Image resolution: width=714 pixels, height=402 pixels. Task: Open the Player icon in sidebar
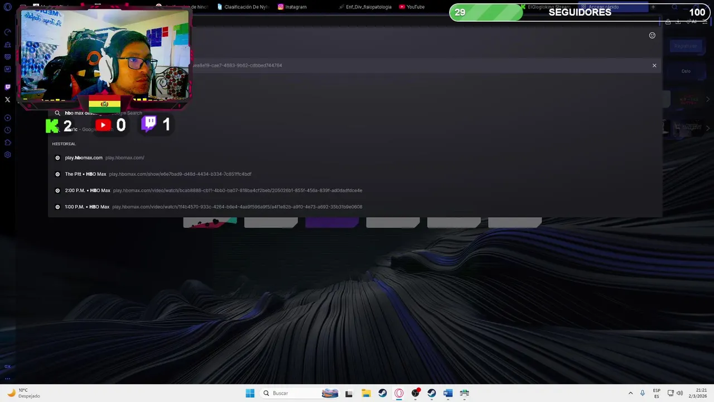[7, 118]
